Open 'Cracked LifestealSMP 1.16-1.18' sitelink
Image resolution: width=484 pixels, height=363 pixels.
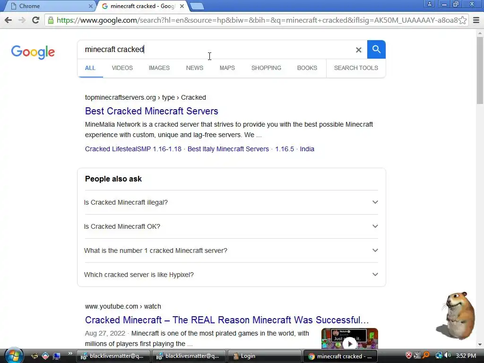coord(133,149)
